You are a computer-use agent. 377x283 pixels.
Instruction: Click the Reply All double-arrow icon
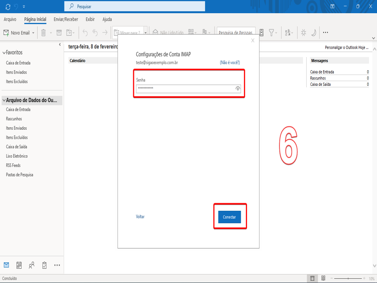(95, 33)
